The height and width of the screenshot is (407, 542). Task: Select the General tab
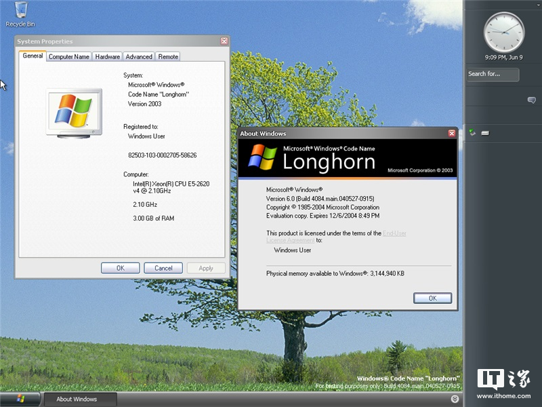click(x=33, y=56)
